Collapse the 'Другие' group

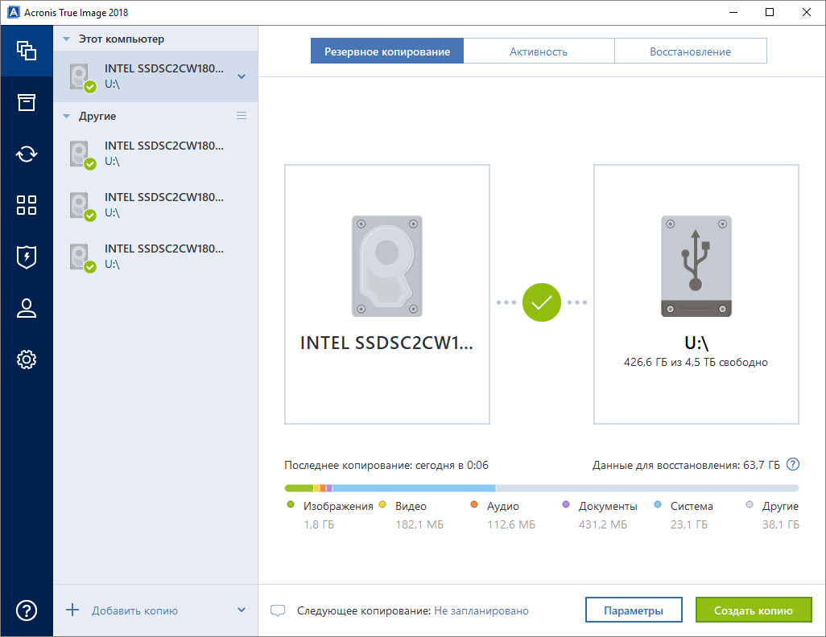pyautogui.click(x=67, y=116)
